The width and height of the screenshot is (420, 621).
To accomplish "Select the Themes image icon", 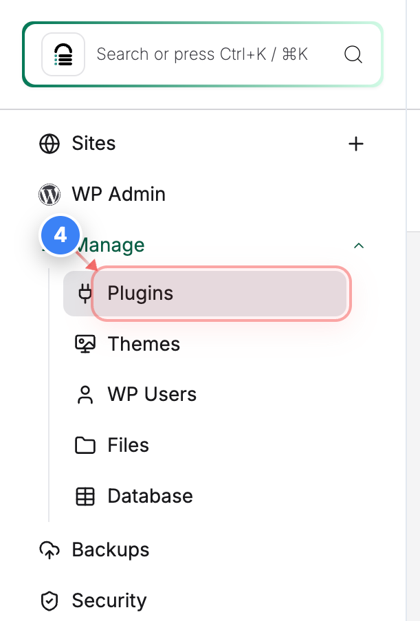I will 84,343.
